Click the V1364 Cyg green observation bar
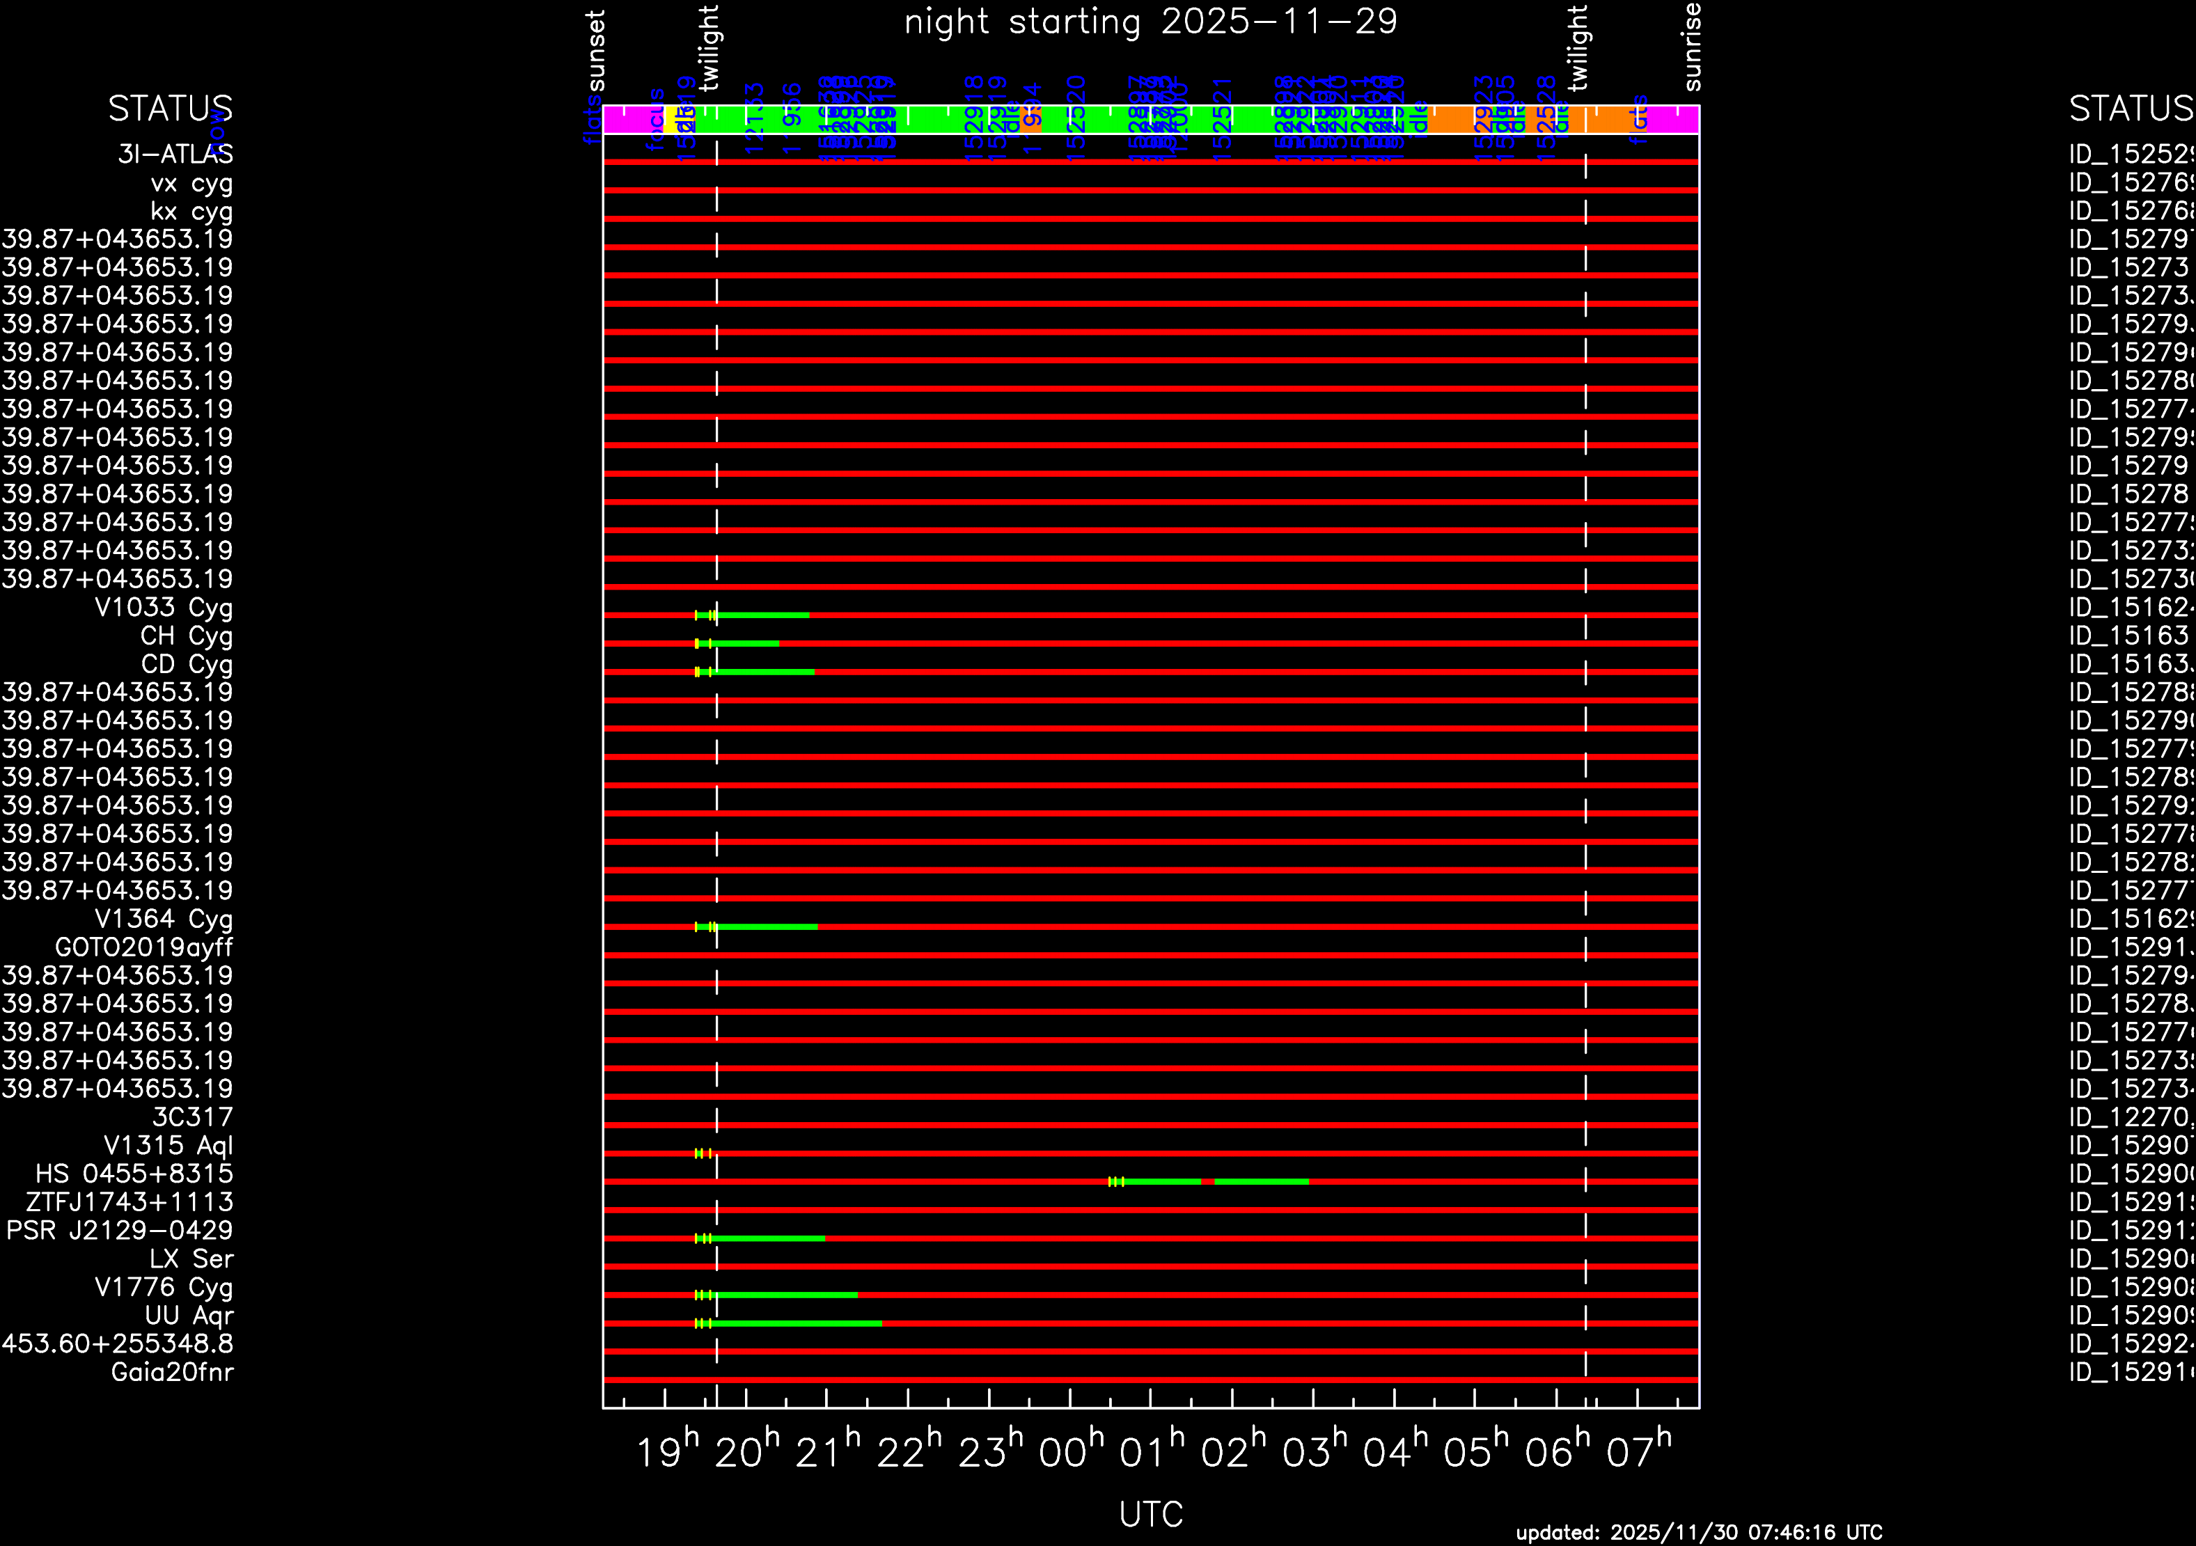The width and height of the screenshot is (2196, 1546). click(x=765, y=926)
